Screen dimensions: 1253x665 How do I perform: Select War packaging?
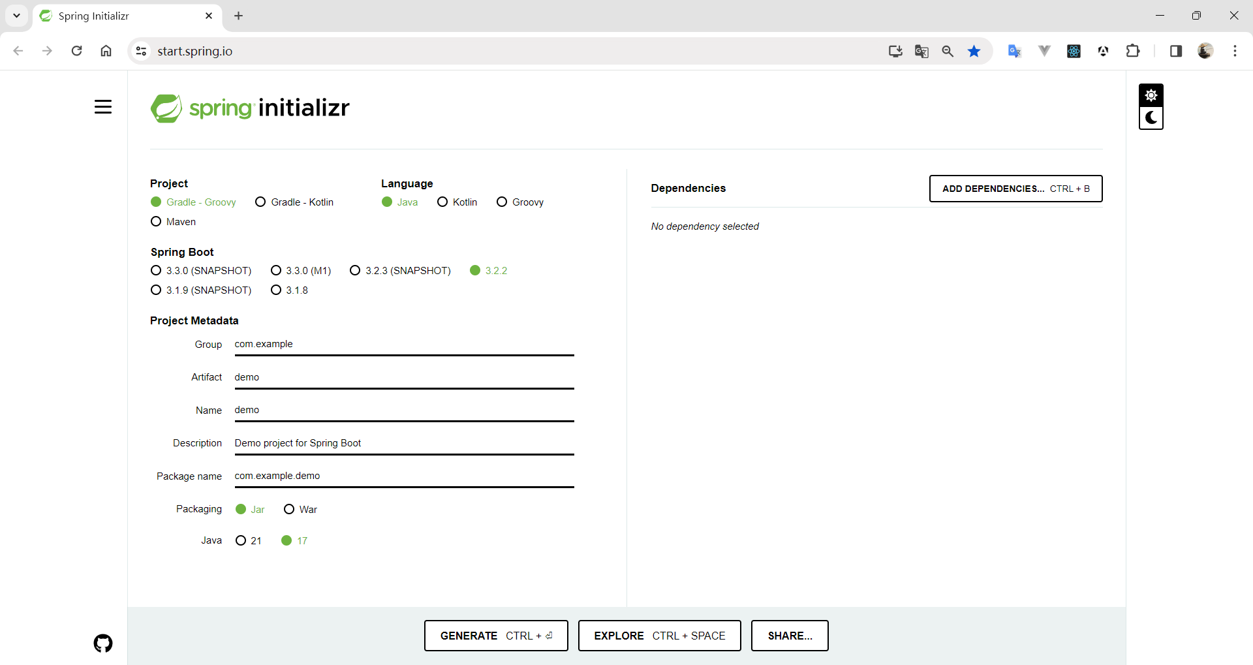[x=289, y=510]
